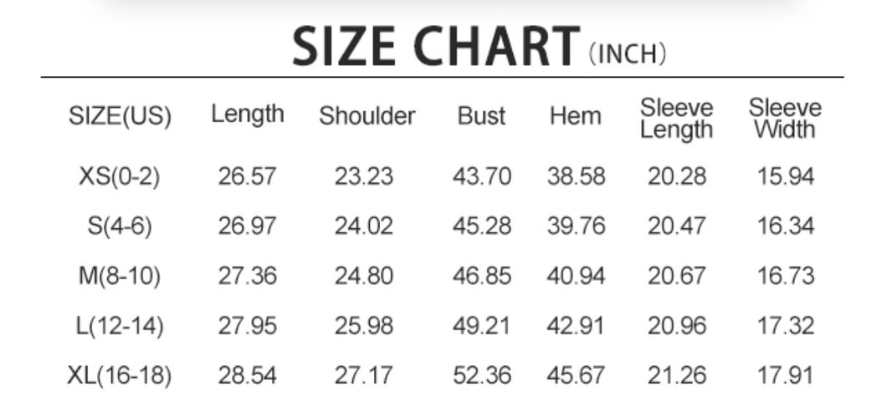887x397 pixels.
Task: Click the SIZE CHART title
Action: [x=436, y=47]
